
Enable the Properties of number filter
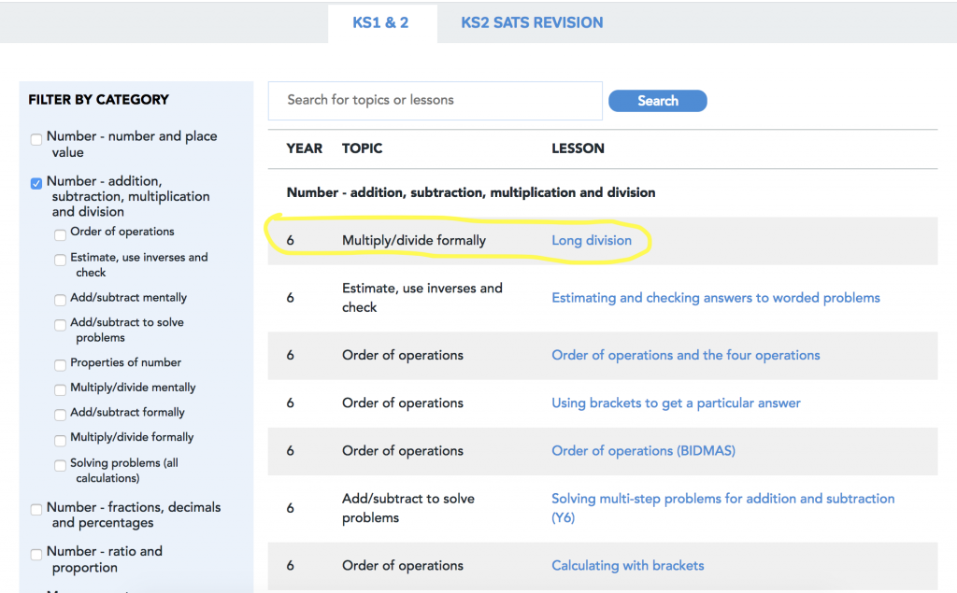60,363
